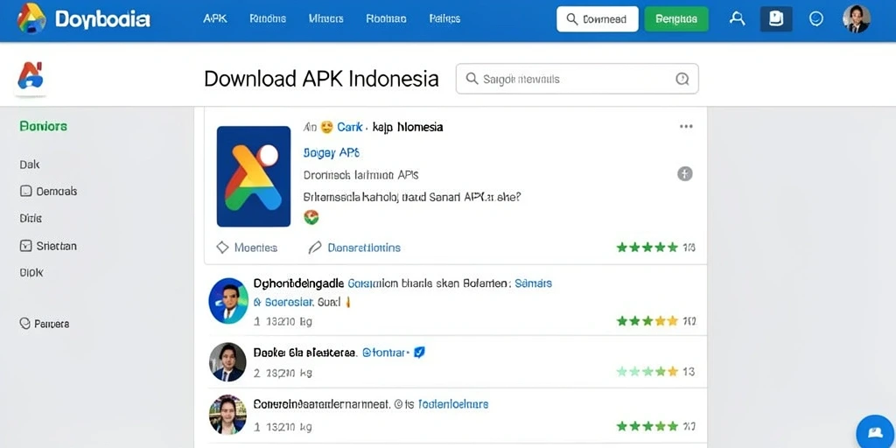Click the Doynboaia logo in header
896x448 pixels.
pos(83,19)
